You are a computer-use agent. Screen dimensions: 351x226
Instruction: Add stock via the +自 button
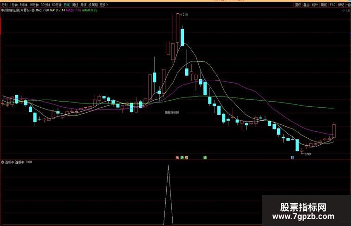coord(348,5)
